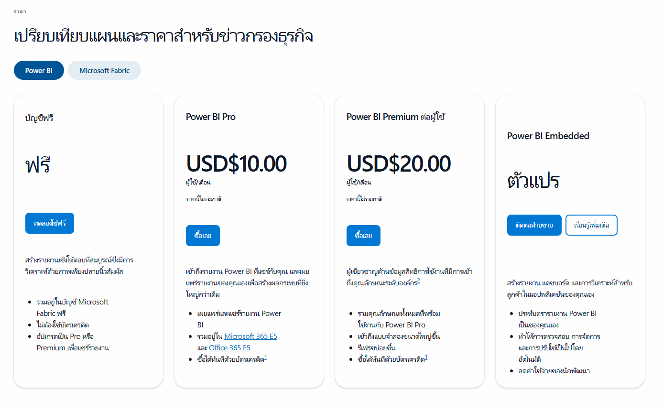
Task: Select the Power BI pricing tab
Action: (39, 70)
